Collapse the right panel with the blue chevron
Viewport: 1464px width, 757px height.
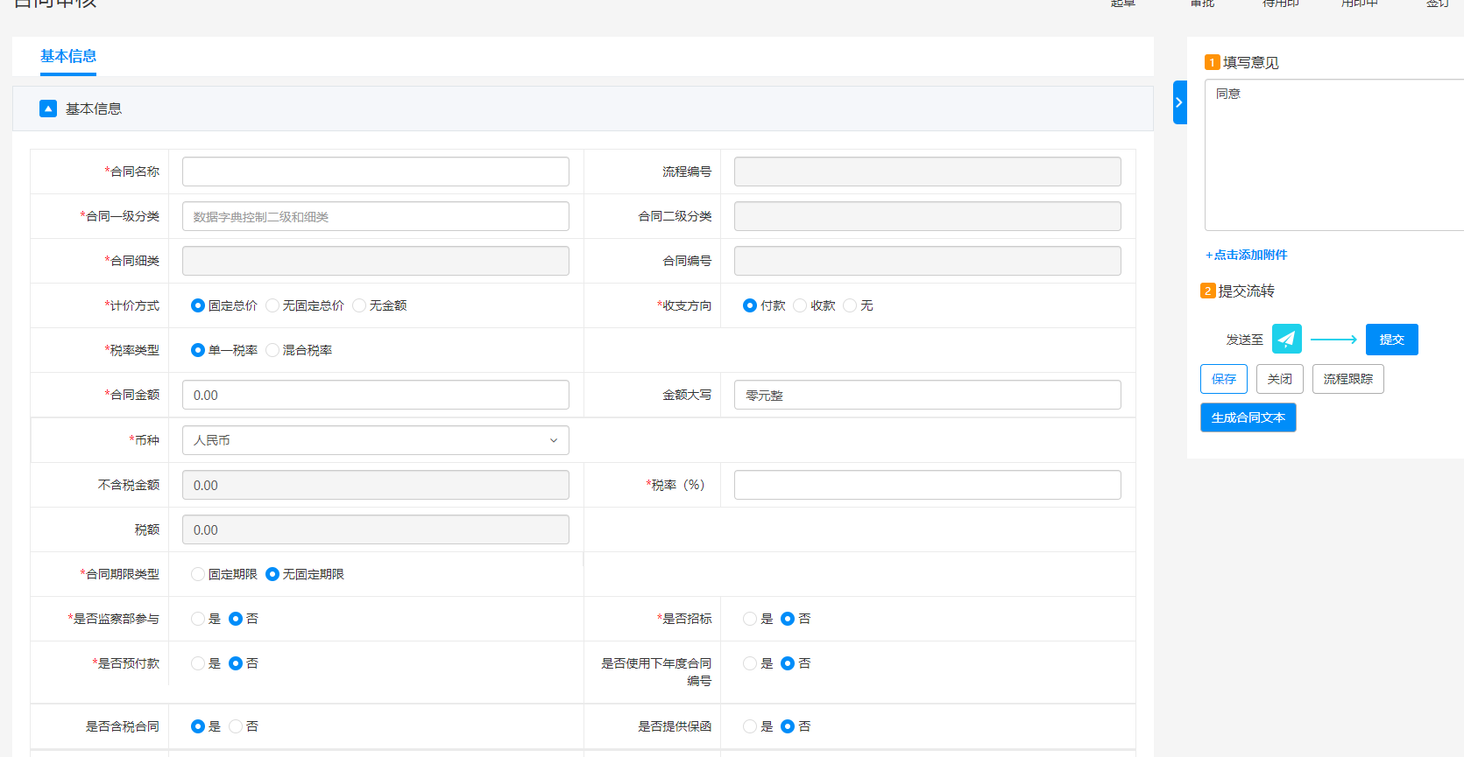coord(1179,102)
